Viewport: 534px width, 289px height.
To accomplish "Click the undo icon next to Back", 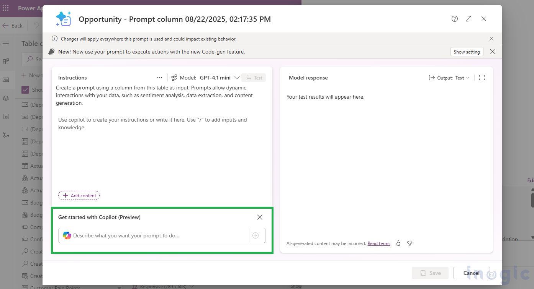I will coord(36,26).
